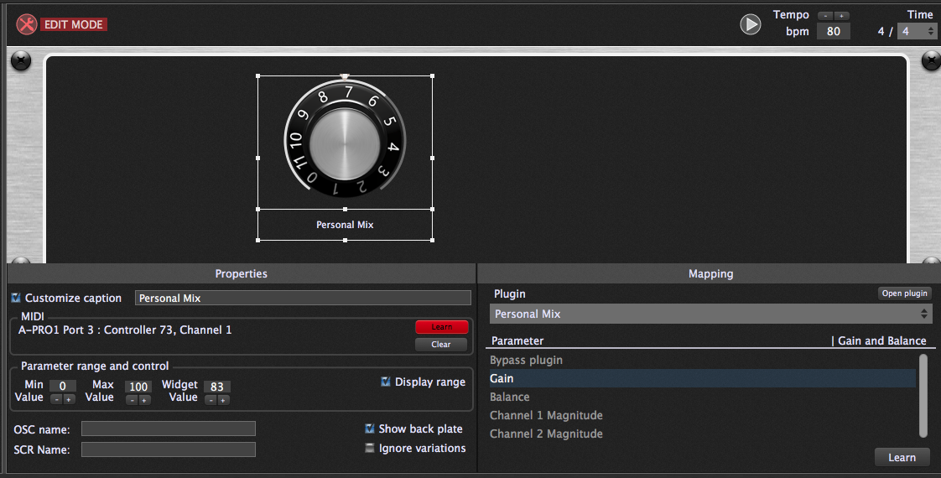Toggle the Show back plate checkbox
The width and height of the screenshot is (941, 478).
(370, 429)
